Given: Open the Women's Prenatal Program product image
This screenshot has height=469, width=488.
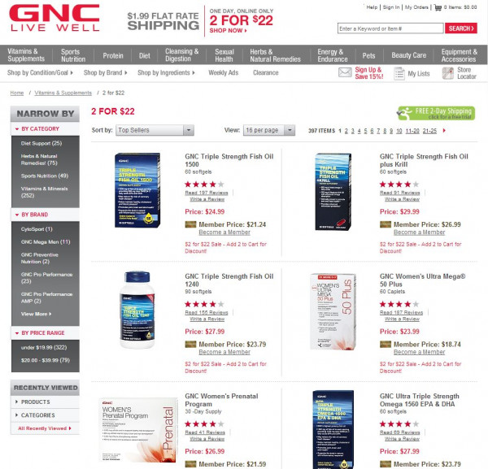Looking at the screenshot, I should pos(138,430).
